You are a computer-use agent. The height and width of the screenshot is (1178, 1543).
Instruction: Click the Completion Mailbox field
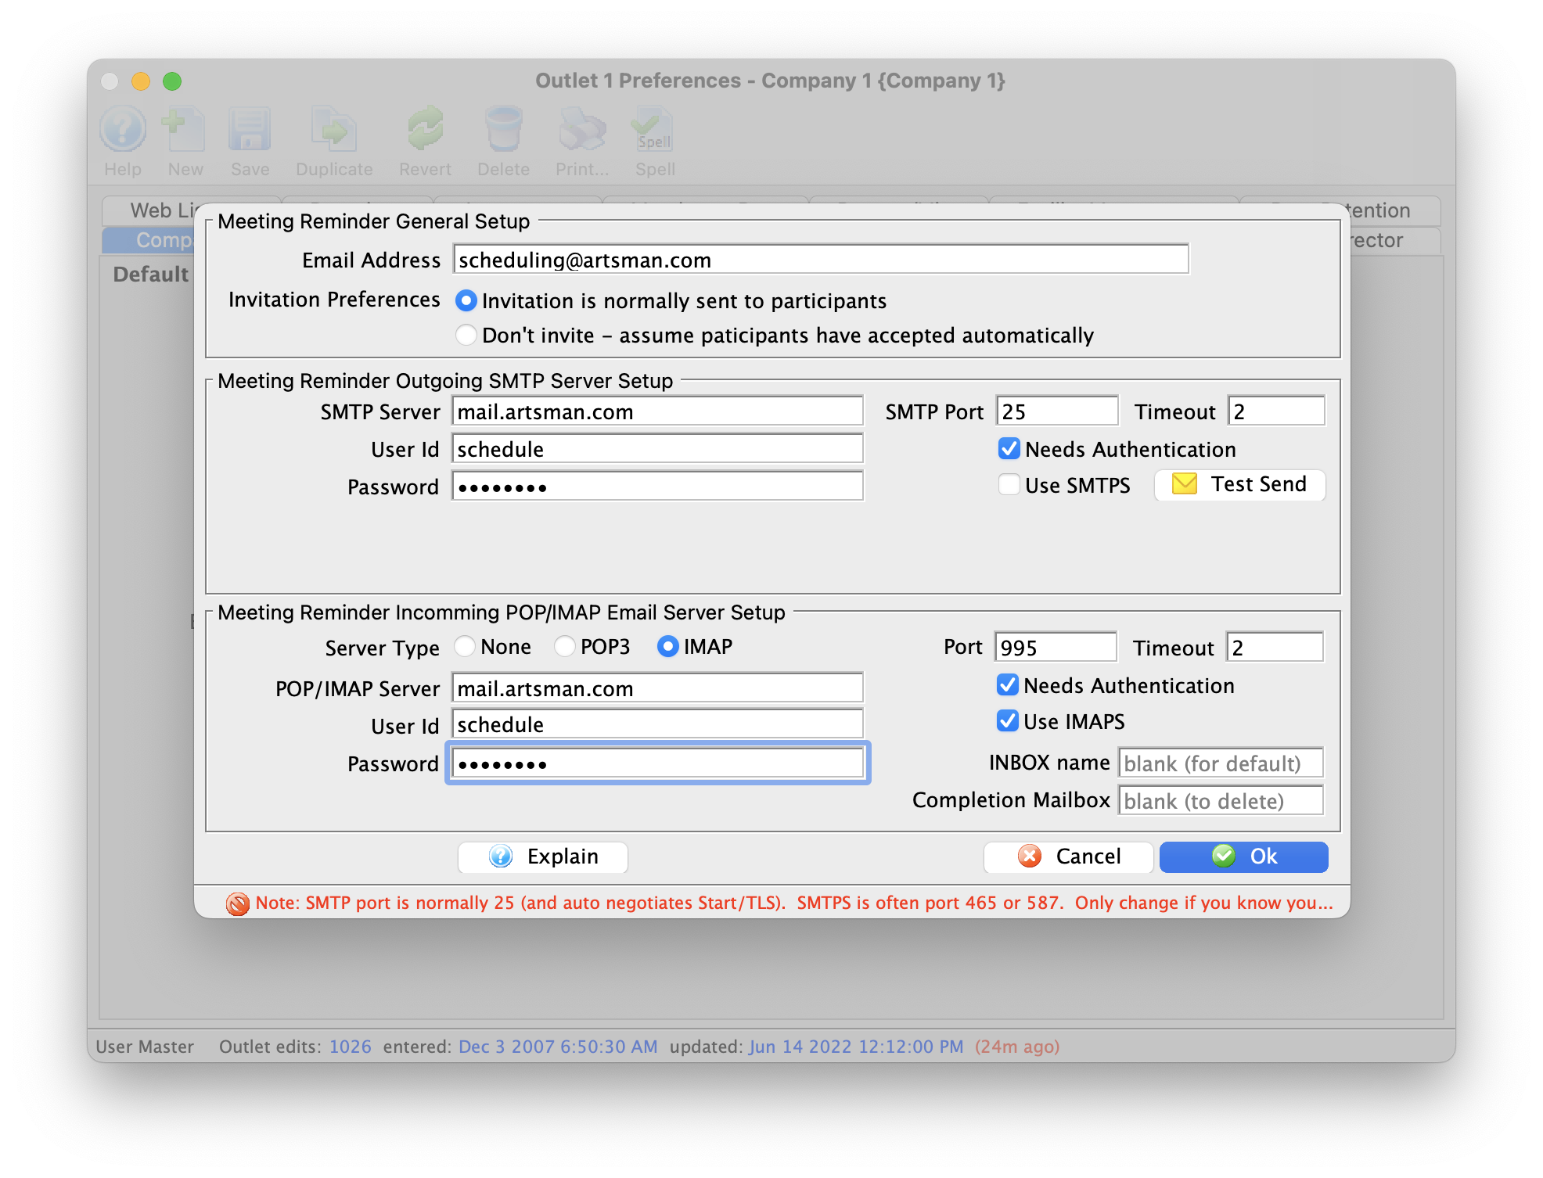point(1221,801)
